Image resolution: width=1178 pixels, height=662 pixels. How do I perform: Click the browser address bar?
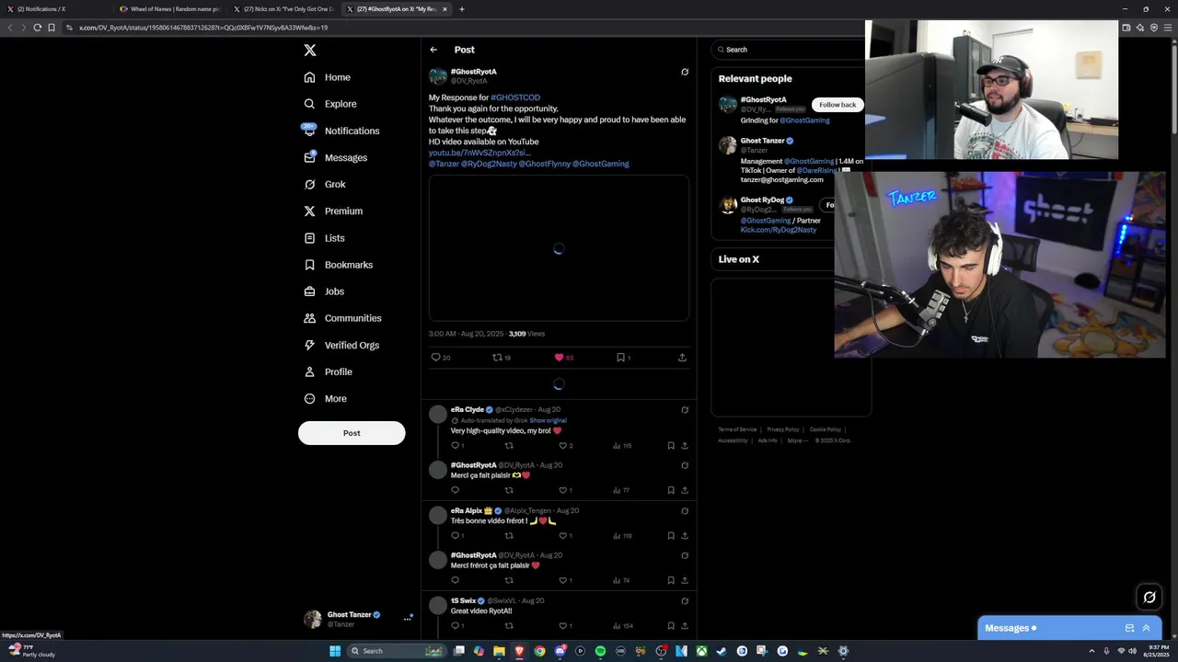point(589,28)
